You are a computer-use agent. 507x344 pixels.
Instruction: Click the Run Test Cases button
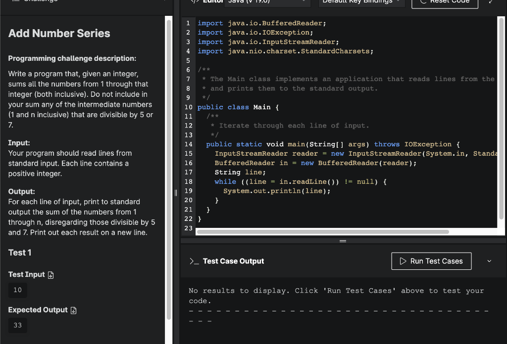[x=431, y=261]
